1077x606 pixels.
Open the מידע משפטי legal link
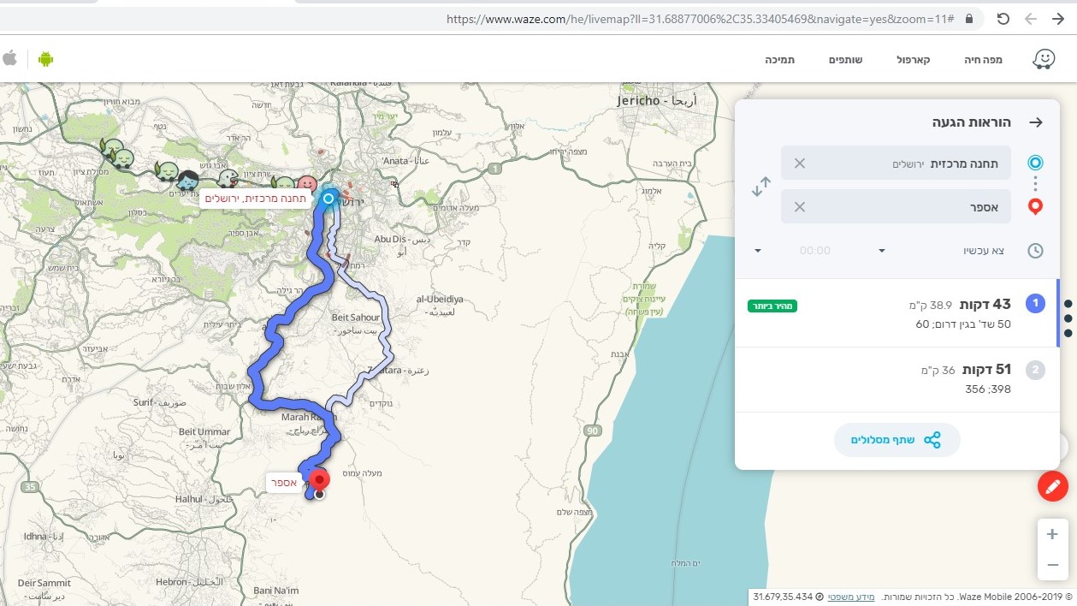point(852,596)
